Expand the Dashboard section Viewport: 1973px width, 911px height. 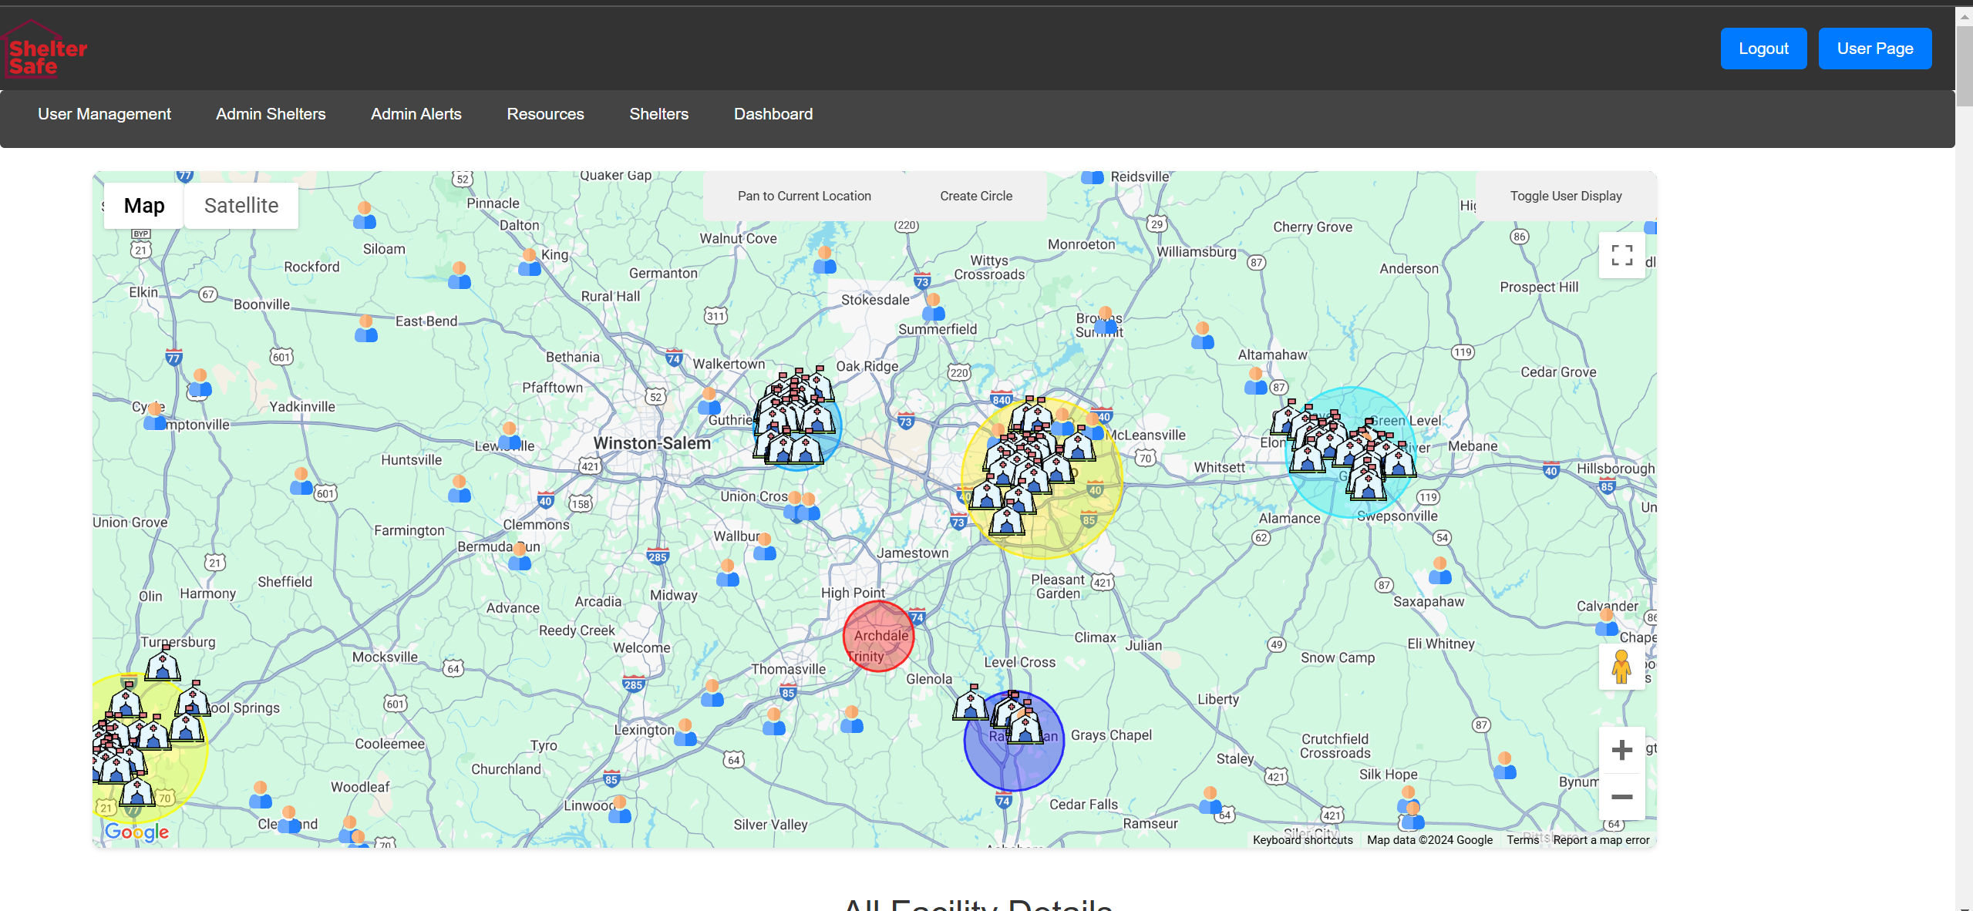[773, 113]
